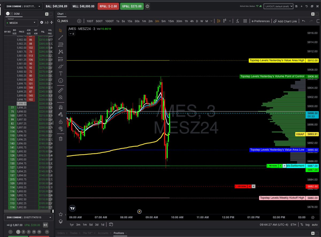Select the candlestick chart style icon
Viewport: 321px width, 237px height.
[219, 21]
